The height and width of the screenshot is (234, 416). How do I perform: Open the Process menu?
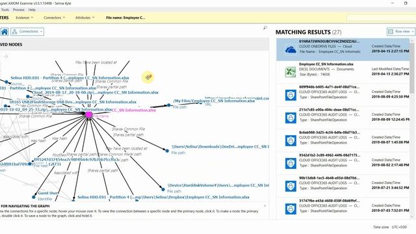[19, 10]
